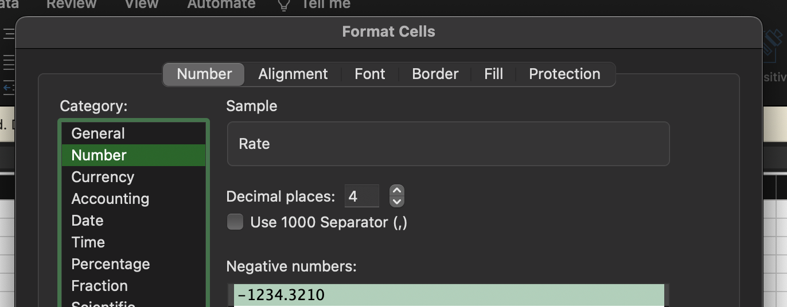This screenshot has height=307, width=787.
Task: Open the Review ribbon tab
Action: click(x=71, y=5)
